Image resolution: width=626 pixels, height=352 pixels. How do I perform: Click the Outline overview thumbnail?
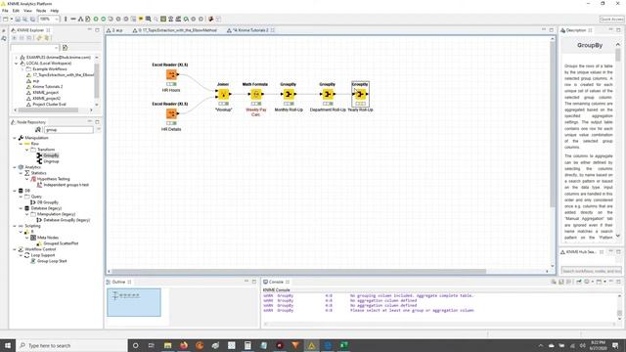134,302
